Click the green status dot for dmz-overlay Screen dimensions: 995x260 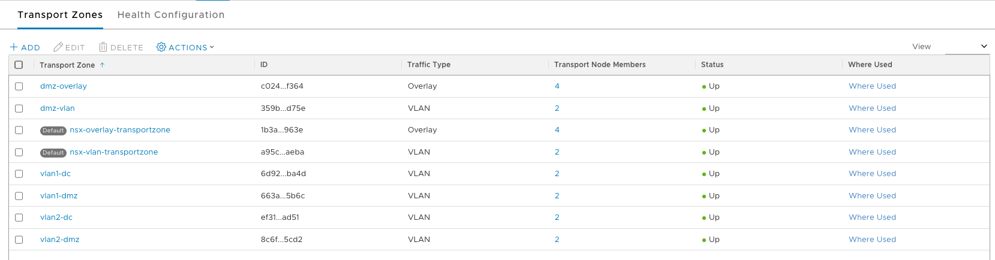(x=704, y=87)
